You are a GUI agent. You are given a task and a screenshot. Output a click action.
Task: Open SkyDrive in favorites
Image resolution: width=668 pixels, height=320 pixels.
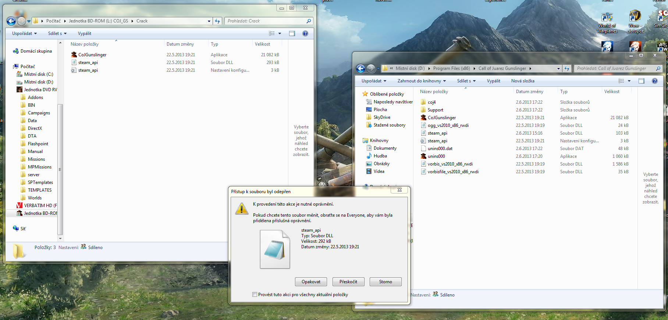pyautogui.click(x=378, y=117)
